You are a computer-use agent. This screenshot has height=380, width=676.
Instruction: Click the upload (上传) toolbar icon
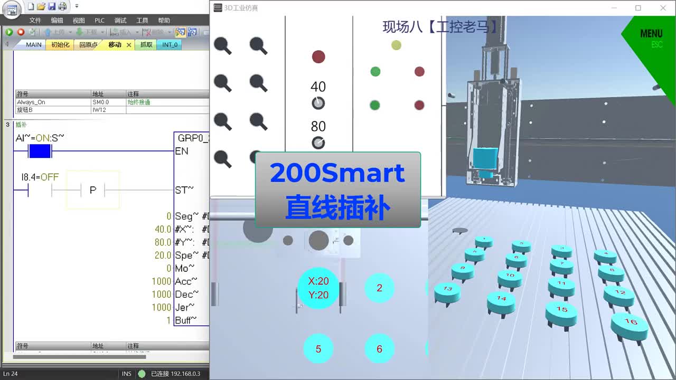[x=54, y=32]
